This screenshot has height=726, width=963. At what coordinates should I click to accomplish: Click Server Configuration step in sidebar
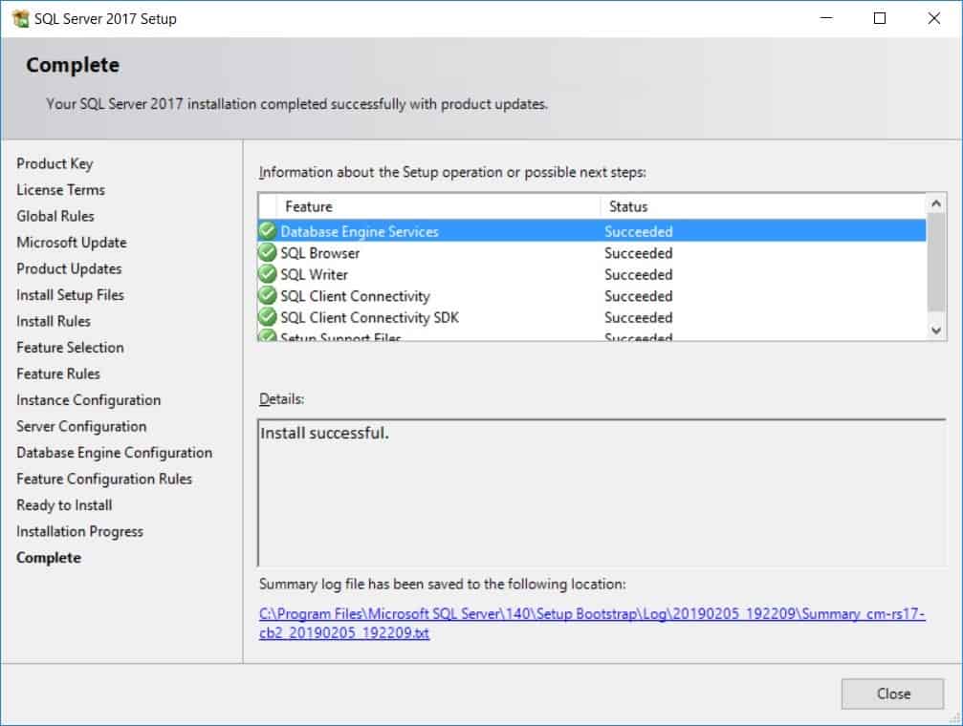[x=81, y=426]
